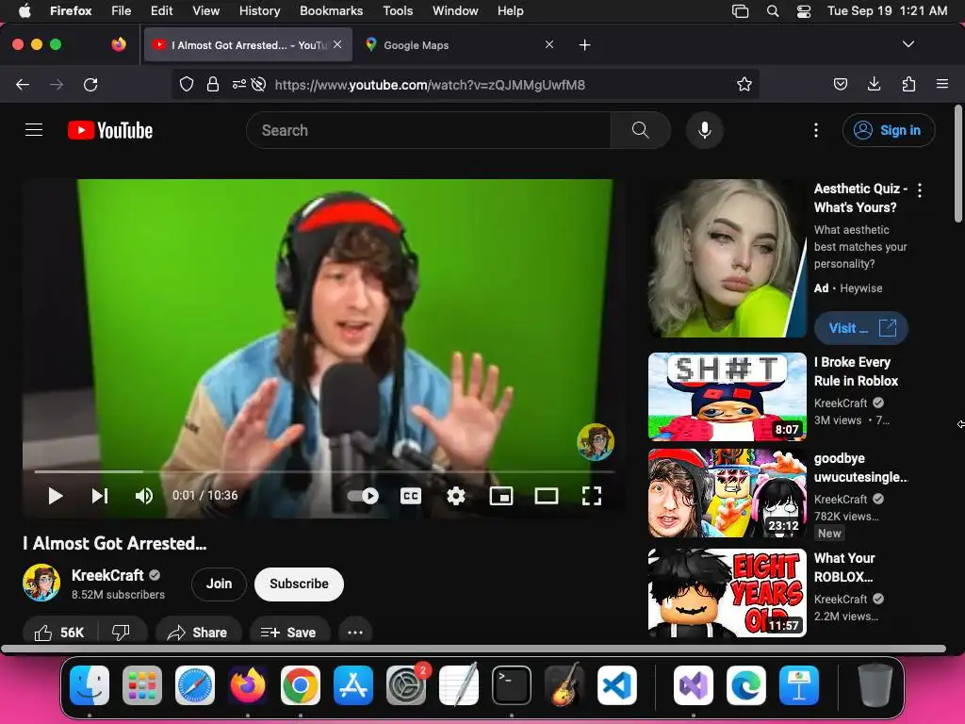The image size is (965, 724).
Task: Open the History menu
Action: 259,10
